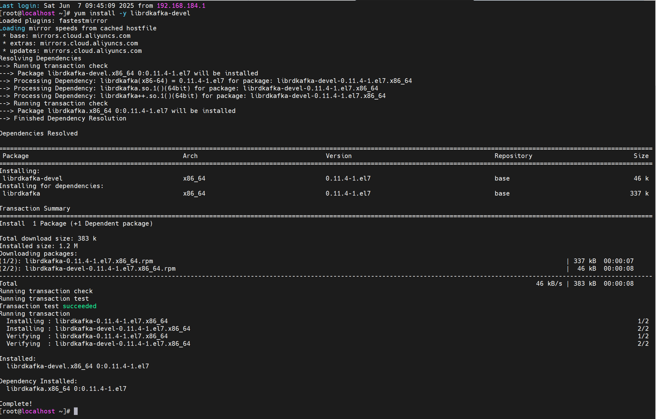Click the green 'succeeded' text
The image size is (656, 419).
(80, 306)
